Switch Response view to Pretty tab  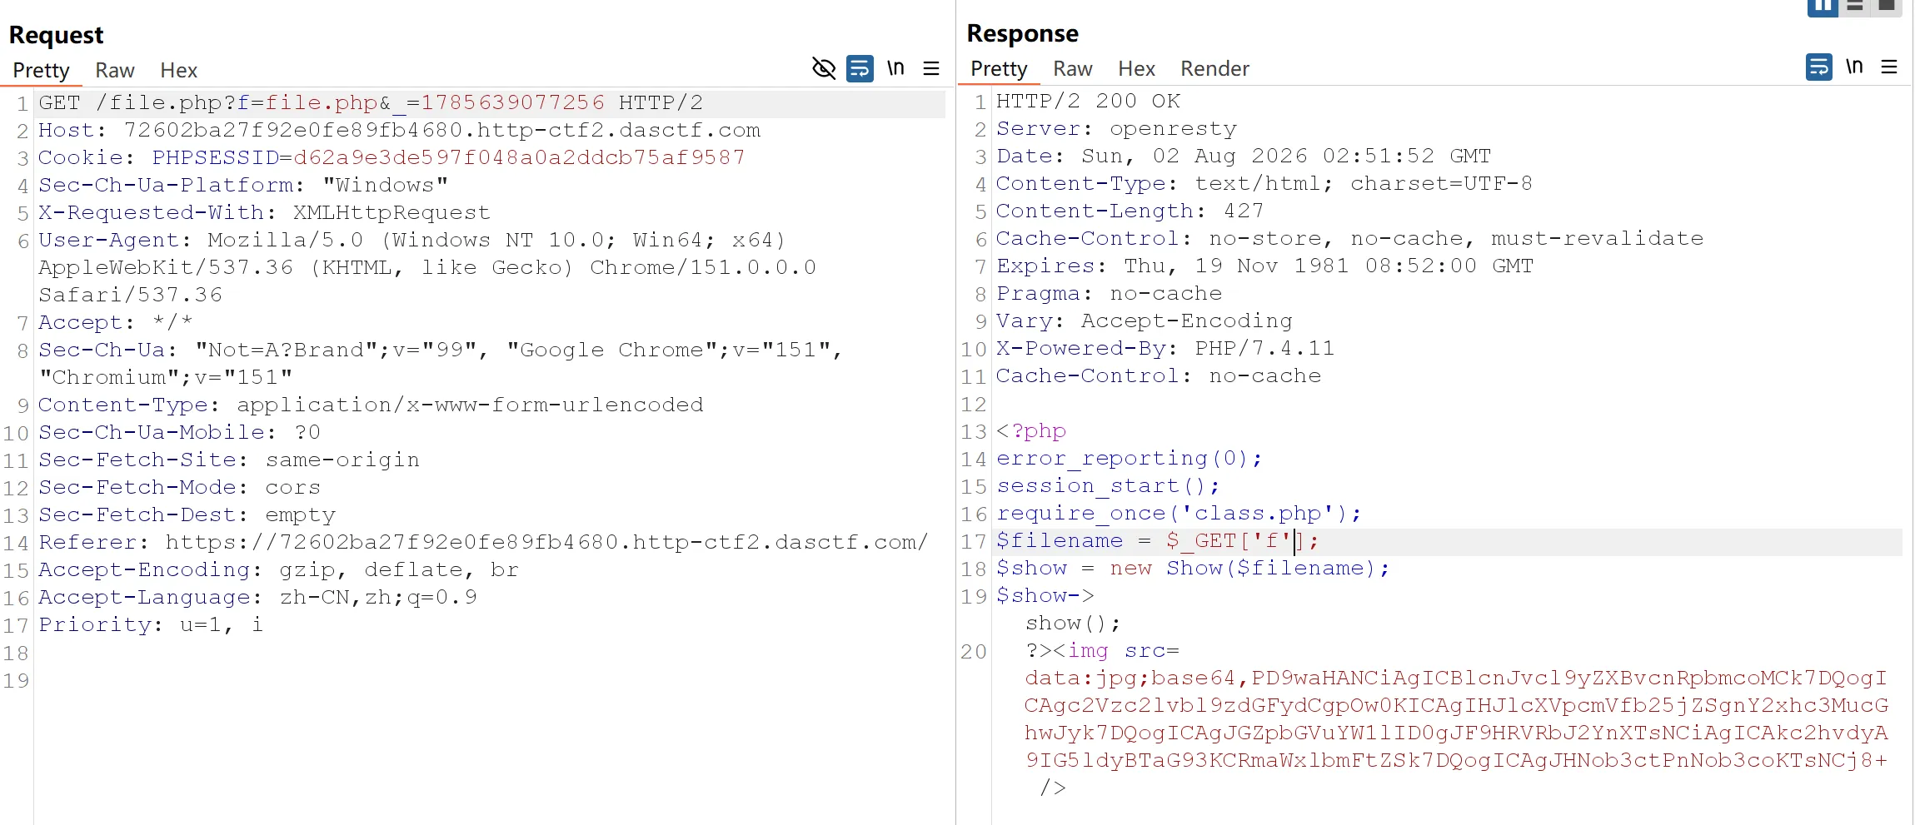tap(999, 69)
